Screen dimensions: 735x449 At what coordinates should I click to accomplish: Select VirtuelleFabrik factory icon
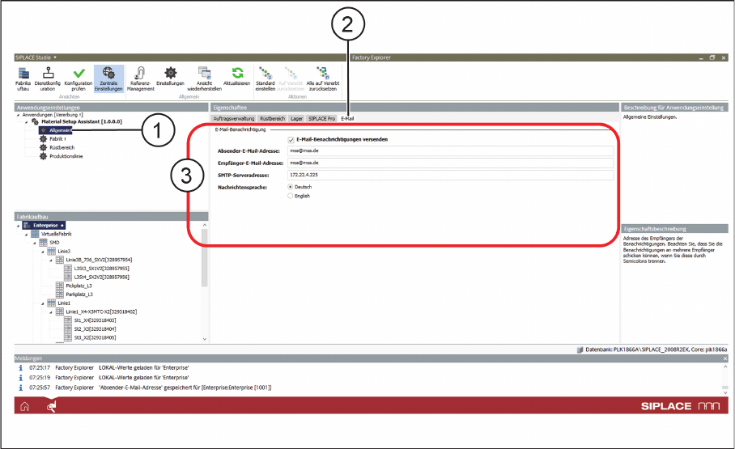tap(35, 234)
